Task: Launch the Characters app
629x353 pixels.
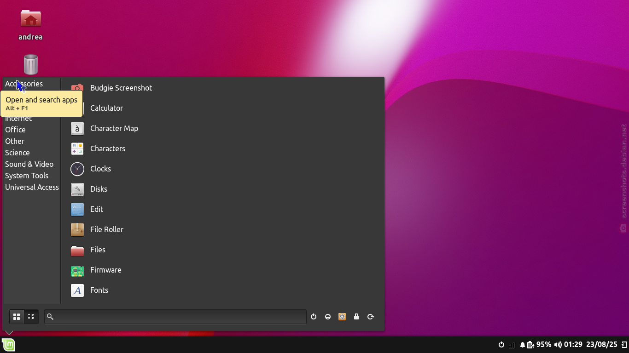Action: click(x=223, y=148)
